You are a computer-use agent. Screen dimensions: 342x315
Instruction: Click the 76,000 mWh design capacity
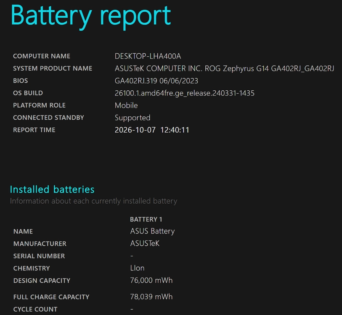(151, 281)
